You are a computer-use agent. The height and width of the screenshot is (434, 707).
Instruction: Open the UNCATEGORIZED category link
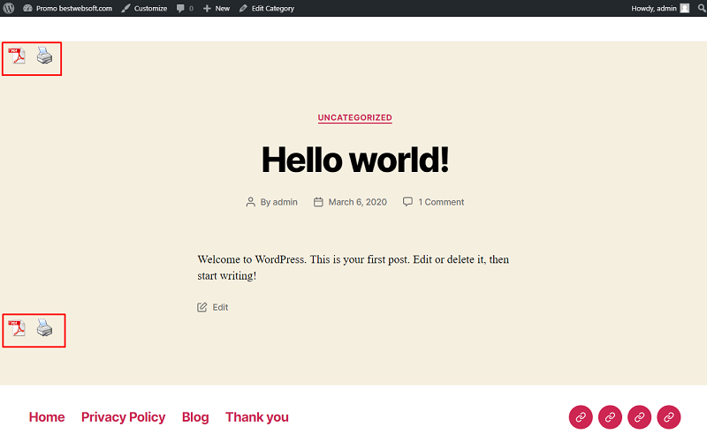coord(355,117)
